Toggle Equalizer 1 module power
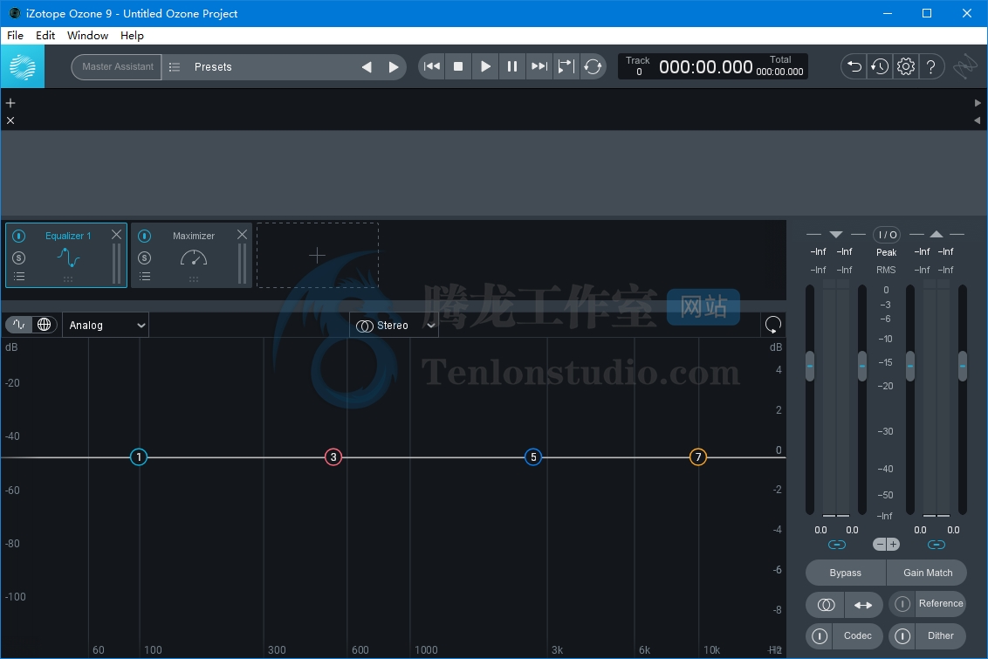The image size is (988, 659). (19, 237)
